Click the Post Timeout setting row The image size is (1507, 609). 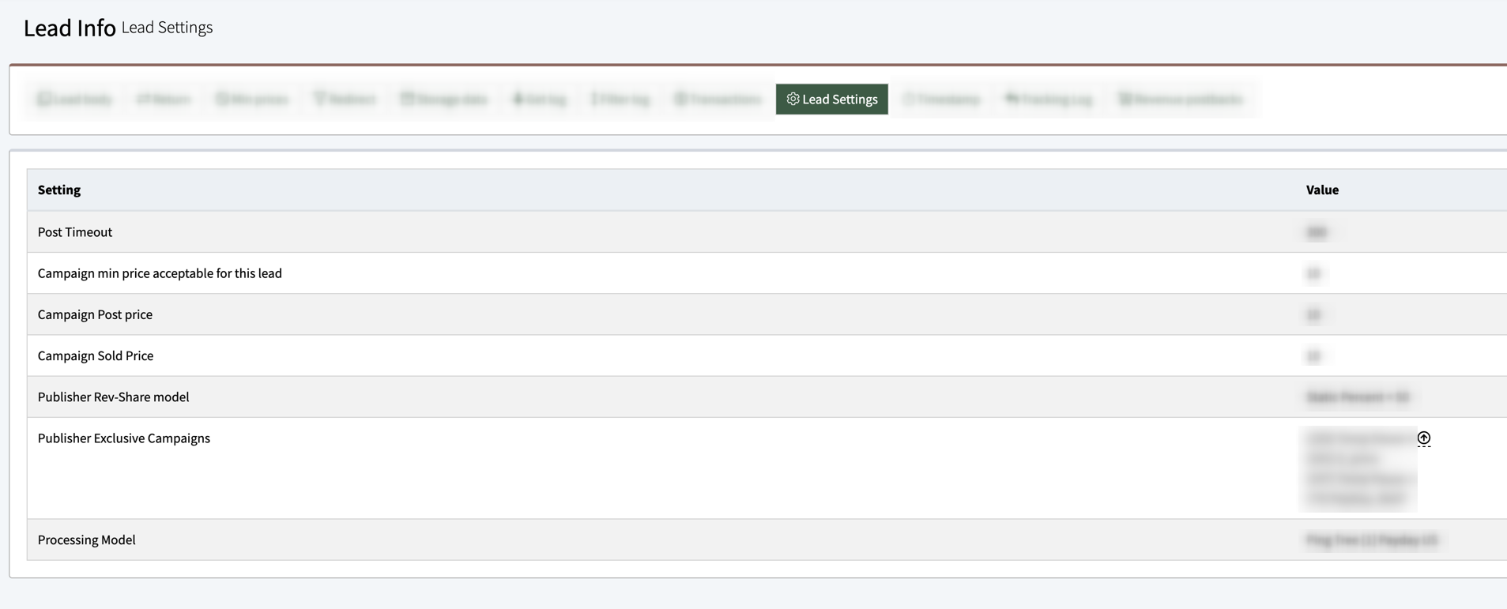[75, 232]
